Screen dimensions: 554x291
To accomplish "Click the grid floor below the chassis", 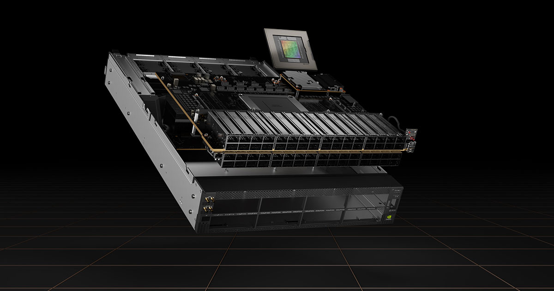I will [277, 263].
